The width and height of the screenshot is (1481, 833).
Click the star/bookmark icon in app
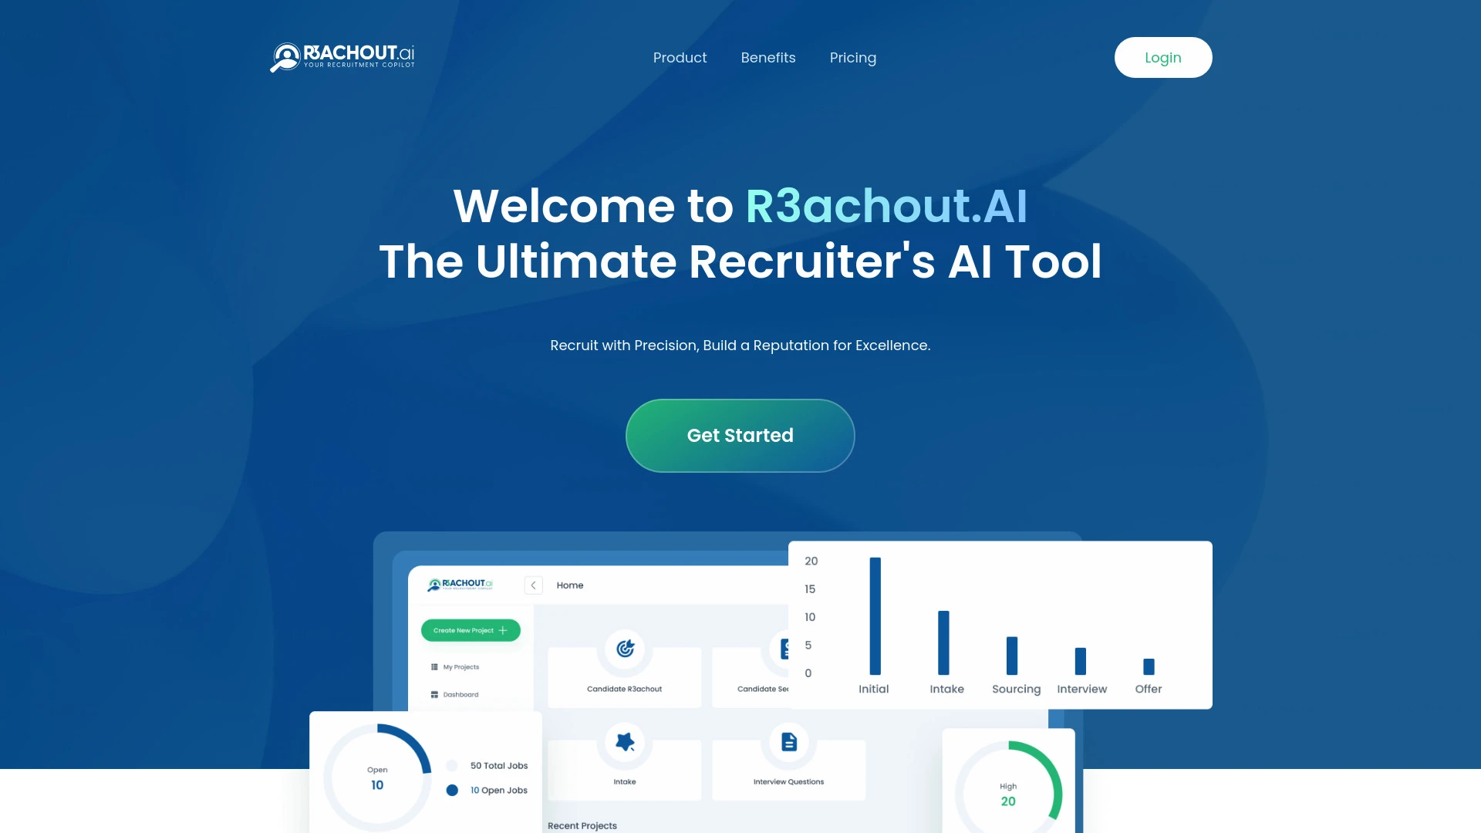625,740
